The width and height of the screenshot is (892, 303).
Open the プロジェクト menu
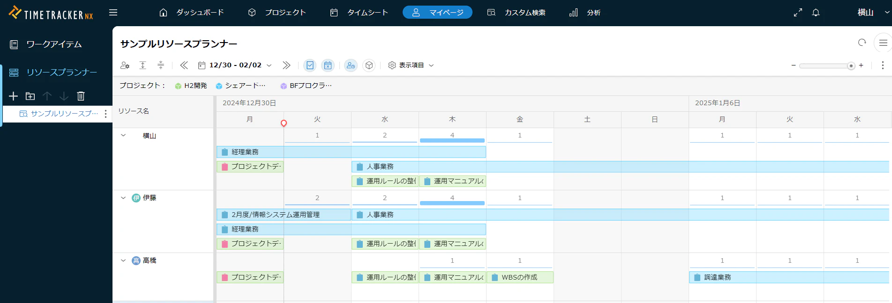277,13
